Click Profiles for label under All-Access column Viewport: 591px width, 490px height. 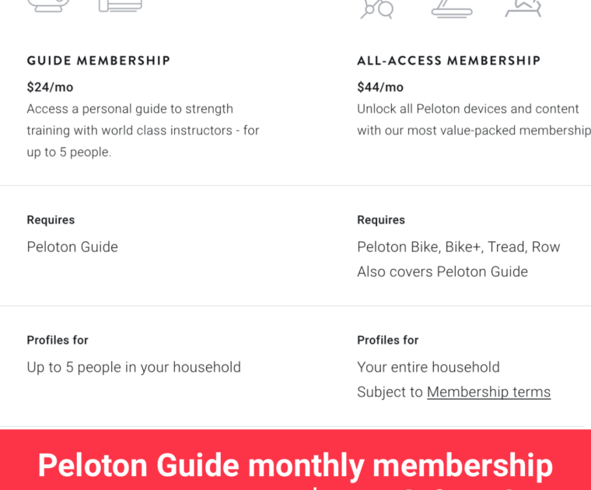click(x=387, y=340)
